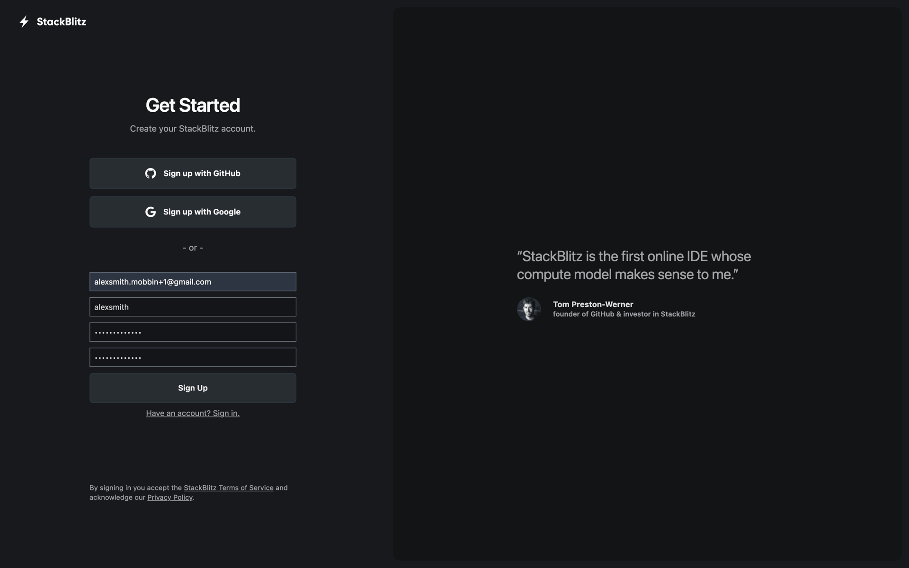Sign up with GitHub button
909x568 pixels.
(x=193, y=173)
